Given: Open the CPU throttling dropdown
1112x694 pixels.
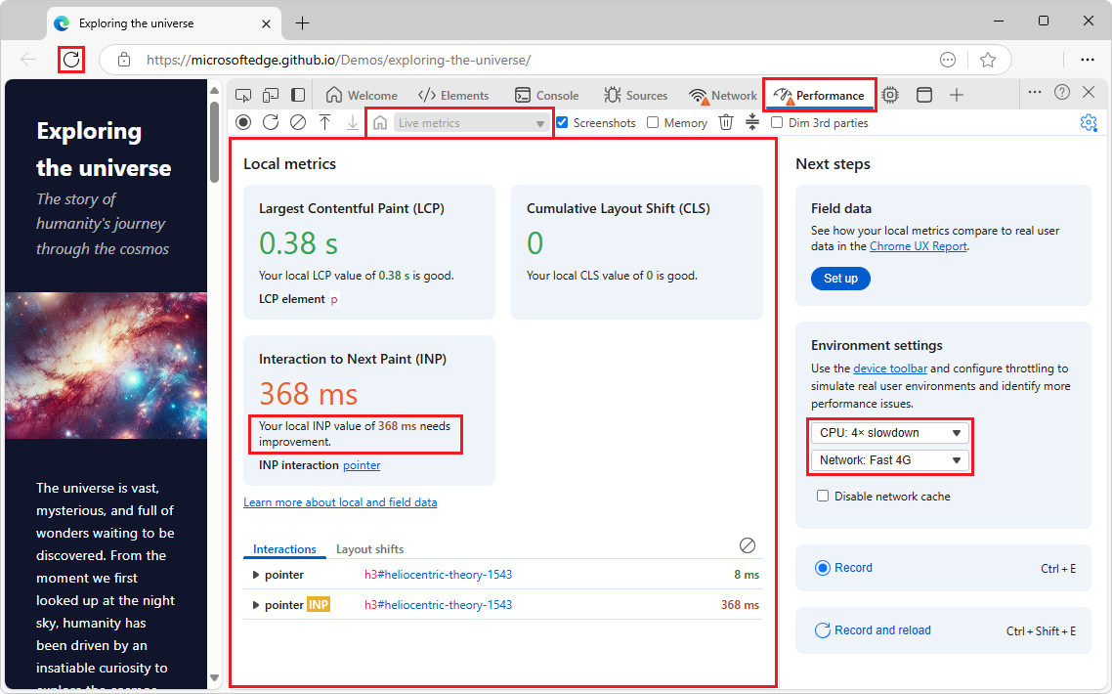Looking at the screenshot, I should click(x=889, y=432).
